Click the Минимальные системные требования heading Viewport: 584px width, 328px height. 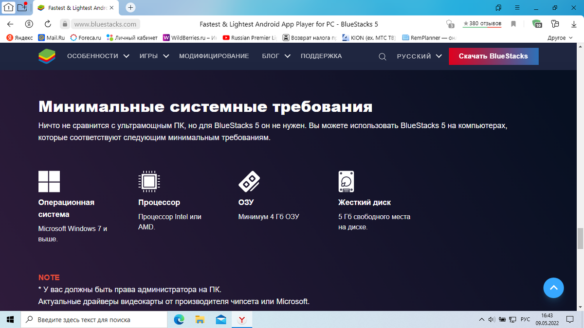(x=205, y=106)
